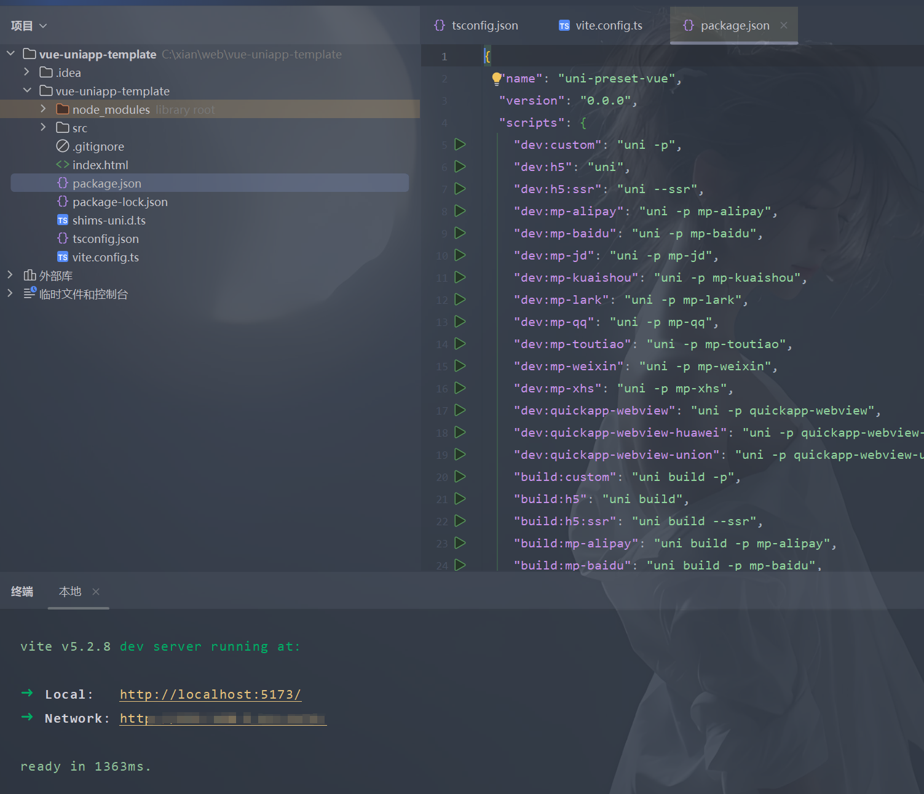
Task: Run the dev:h5 script via its gutter icon
Action: 459,166
